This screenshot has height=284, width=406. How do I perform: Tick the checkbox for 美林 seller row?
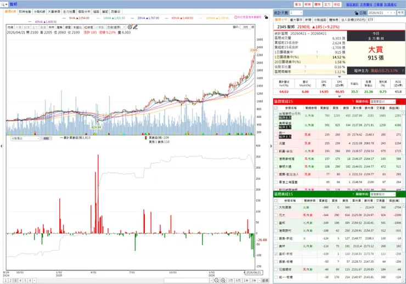click(x=276, y=246)
